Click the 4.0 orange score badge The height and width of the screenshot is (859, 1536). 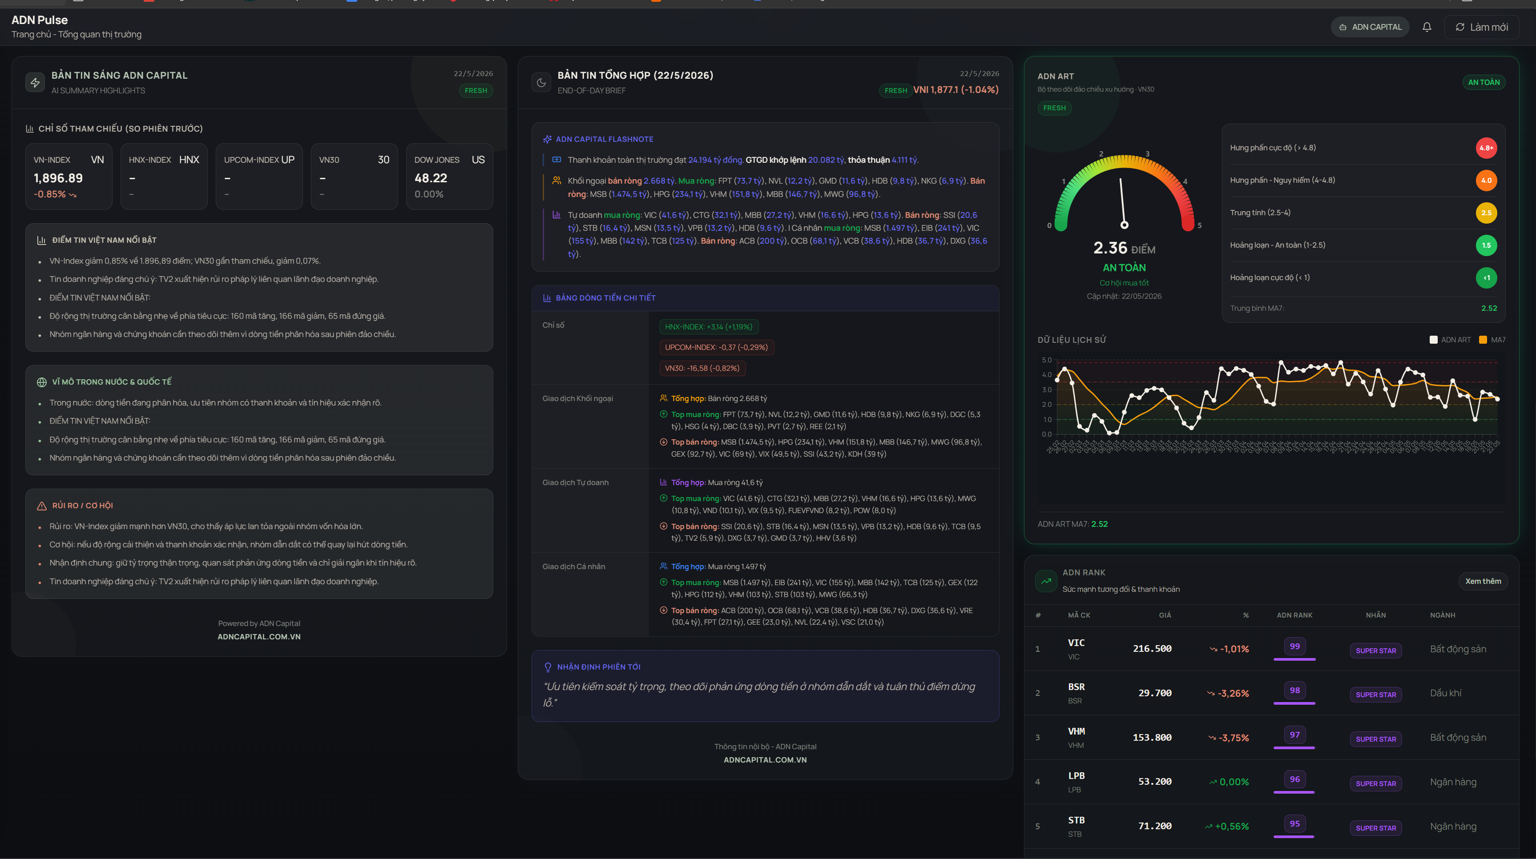(x=1487, y=180)
